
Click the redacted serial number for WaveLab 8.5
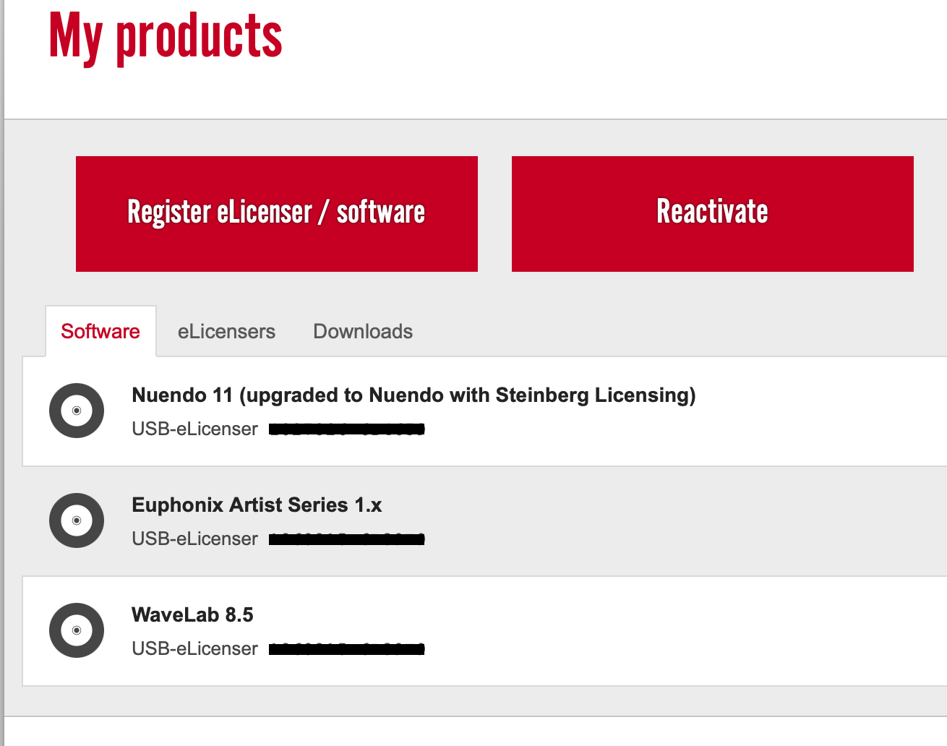(x=347, y=650)
